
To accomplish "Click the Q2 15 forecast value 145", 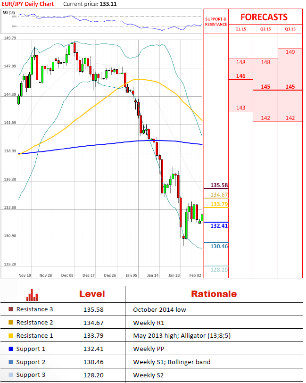I will (265, 87).
